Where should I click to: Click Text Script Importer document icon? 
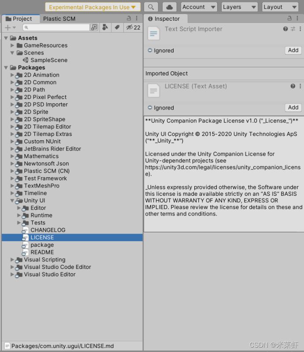click(x=154, y=33)
